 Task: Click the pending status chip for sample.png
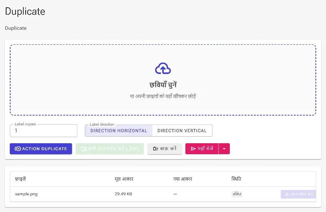click(237, 194)
